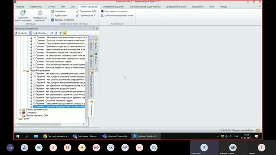Open the Помощь ribbon tab
This screenshot has width=276, height=155.
coord(223,7)
